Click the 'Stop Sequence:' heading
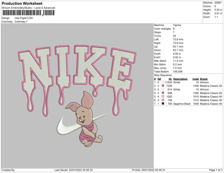The image size is (224, 173). tap(163, 75)
